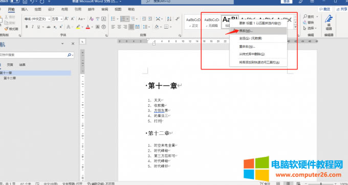
Task: Click the Redo icon in title bar
Action: tap(42, 2)
